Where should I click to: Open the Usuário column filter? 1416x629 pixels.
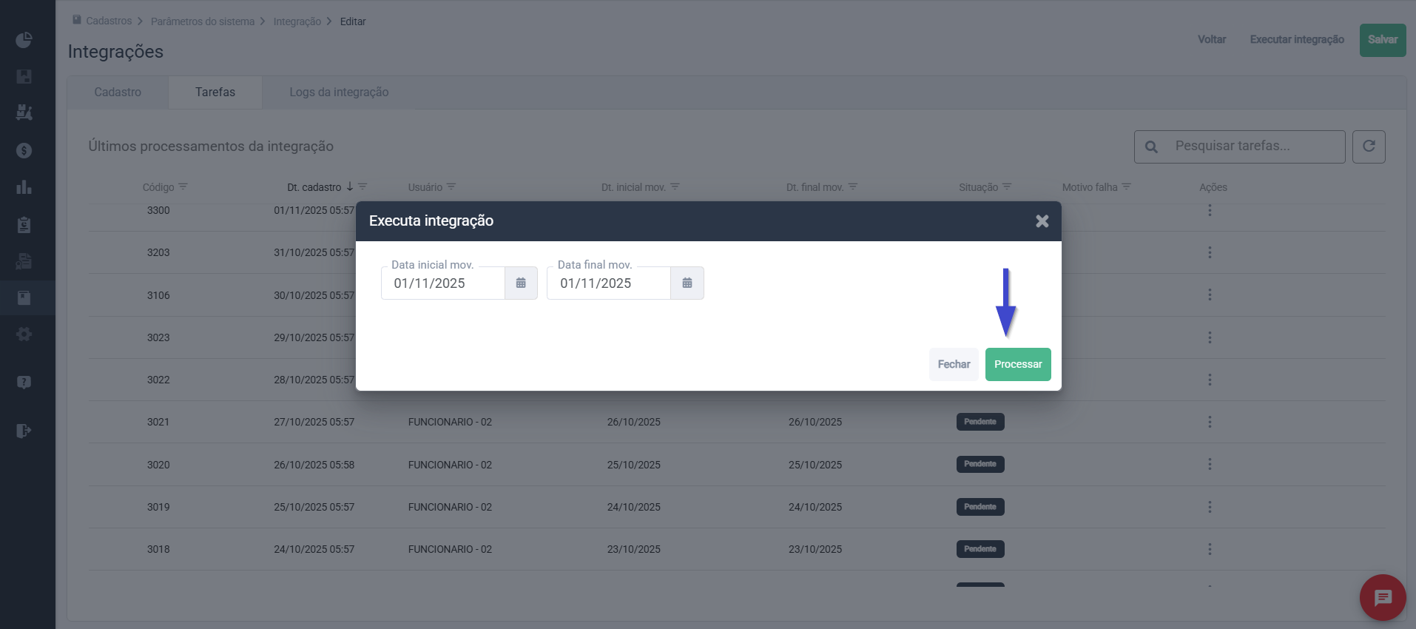click(451, 186)
